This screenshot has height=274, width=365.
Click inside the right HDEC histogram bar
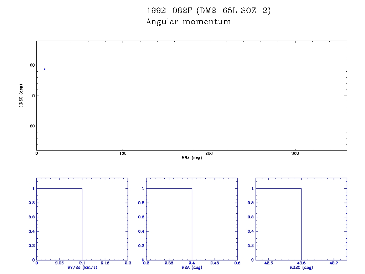(x=279, y=224)
